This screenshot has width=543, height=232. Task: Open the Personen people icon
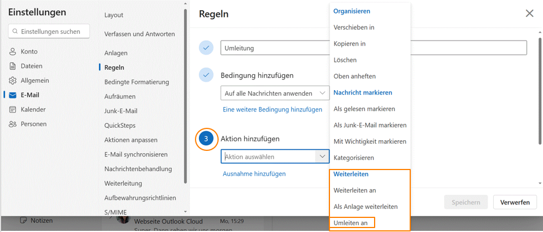click(13, 124)
